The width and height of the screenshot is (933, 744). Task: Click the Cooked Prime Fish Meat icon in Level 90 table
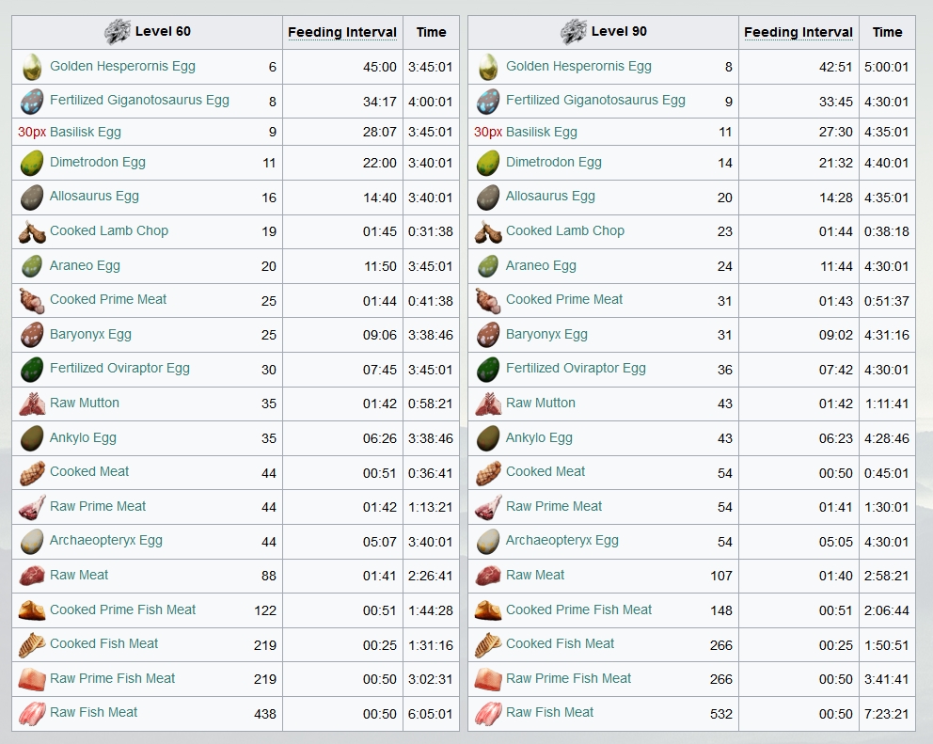[x=488, y=610]
